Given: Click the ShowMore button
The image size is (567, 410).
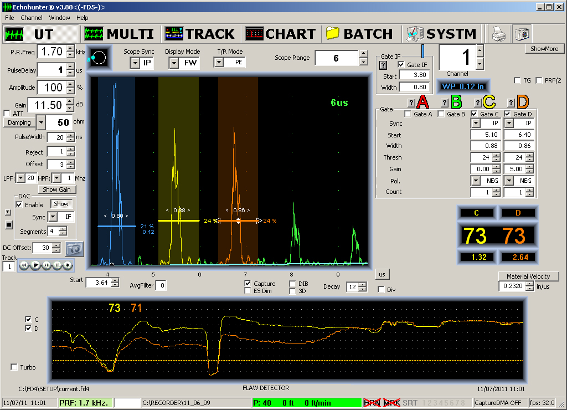Looking at the screenshot, I should 544,49.
